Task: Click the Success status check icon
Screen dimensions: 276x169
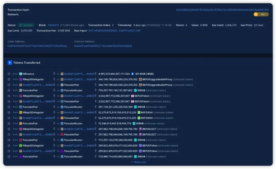Action: pyautogui.click(x=21, y=25)
